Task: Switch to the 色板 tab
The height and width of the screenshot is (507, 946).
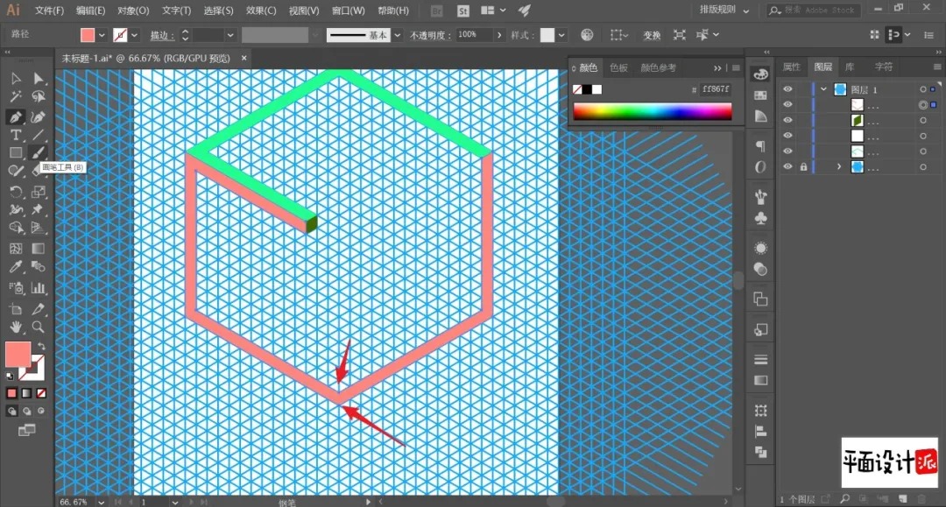Action: (x=618, y=67)
